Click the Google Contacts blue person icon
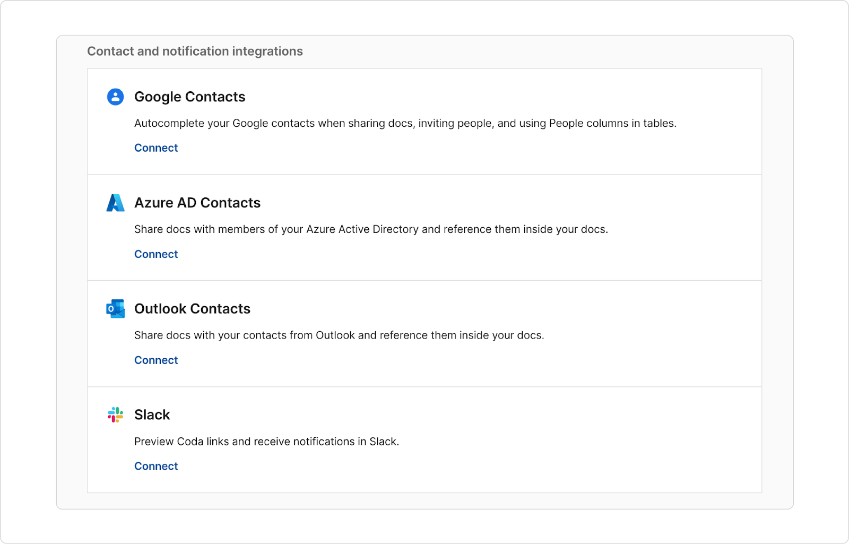The image size is (849, 544). pyautogui.click(x=115, y=97)
